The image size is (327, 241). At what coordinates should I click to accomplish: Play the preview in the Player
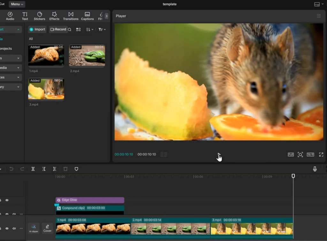tap(219, 154)
